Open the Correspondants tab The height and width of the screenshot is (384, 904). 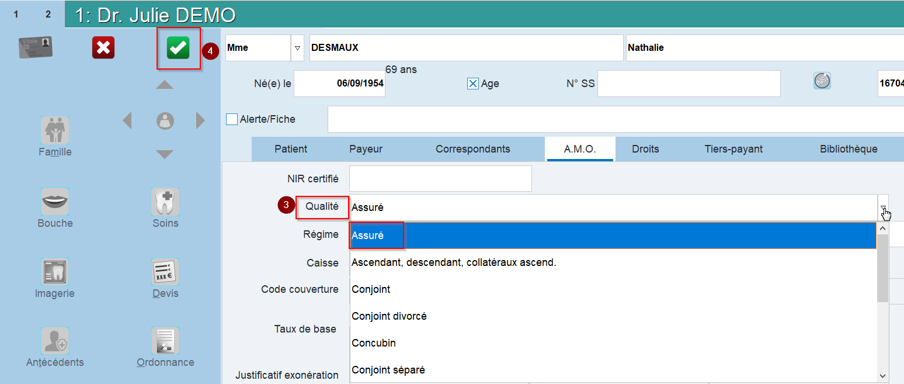click(473, 149)
